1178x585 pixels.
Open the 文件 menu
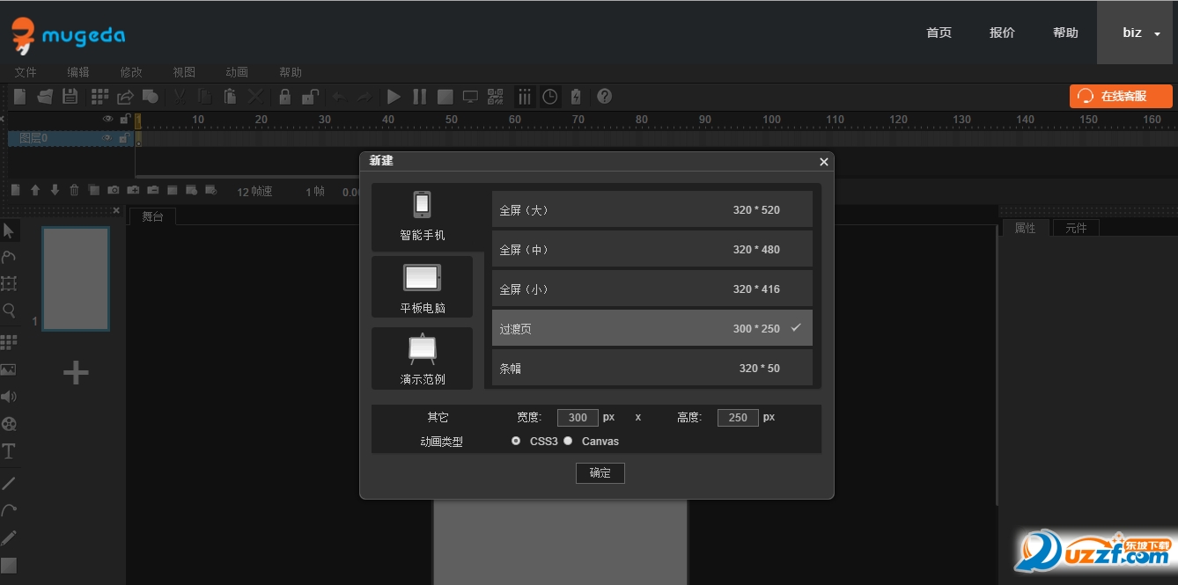coord(26,72)
